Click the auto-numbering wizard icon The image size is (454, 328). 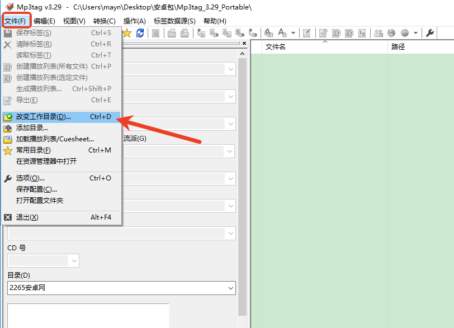[362, 34]
